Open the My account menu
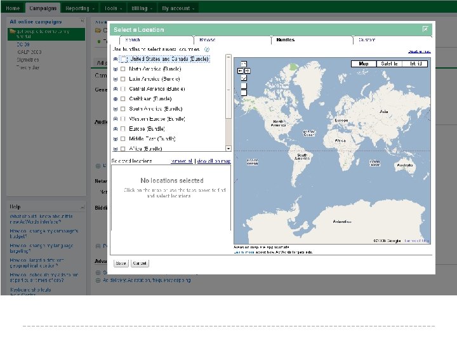Viewport: 457px width, 343px height. point(178,8)
